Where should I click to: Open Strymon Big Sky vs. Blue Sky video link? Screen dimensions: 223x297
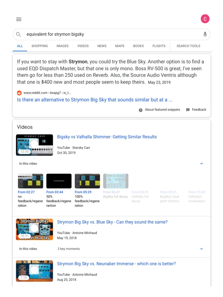[x=112, y=222]
